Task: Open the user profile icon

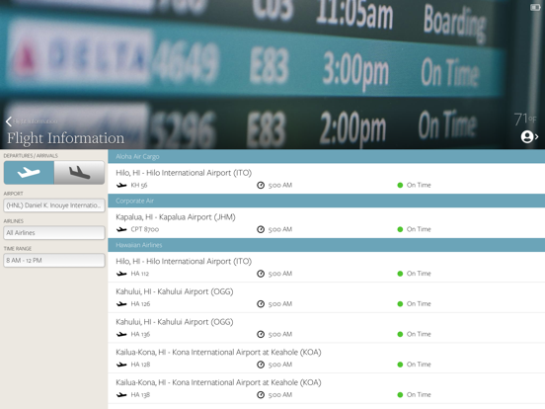Action: 527,136
